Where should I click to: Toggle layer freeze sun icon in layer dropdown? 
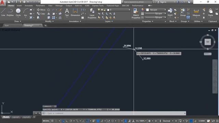point(102,10)
